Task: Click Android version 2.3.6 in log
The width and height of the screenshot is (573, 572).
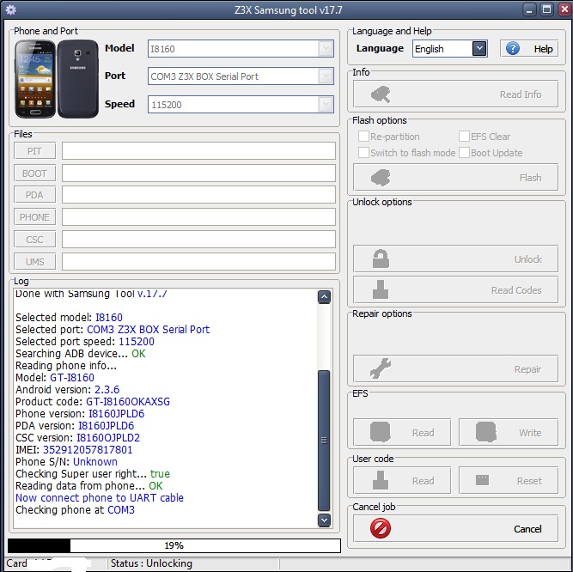Action: [107, 389]
